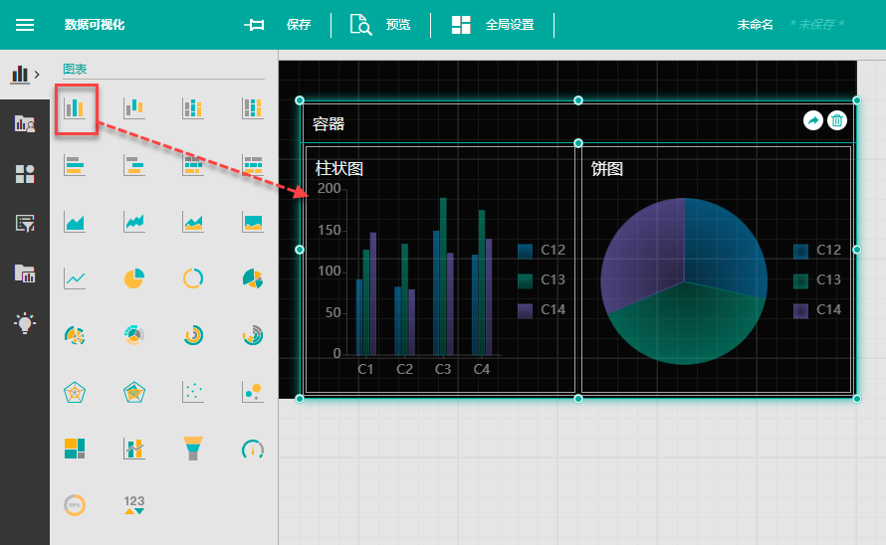
Task: Add the gauge dashboard chart icon
Action: 253,449
